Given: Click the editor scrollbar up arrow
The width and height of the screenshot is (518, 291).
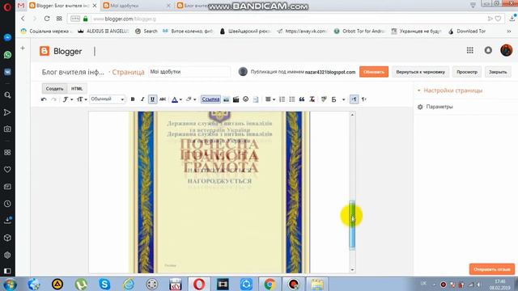Looking at the screenshot, I should (352, 115).
